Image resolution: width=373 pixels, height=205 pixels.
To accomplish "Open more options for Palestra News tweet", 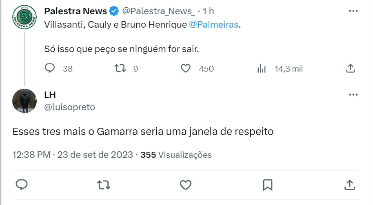I will pos(353,11).
